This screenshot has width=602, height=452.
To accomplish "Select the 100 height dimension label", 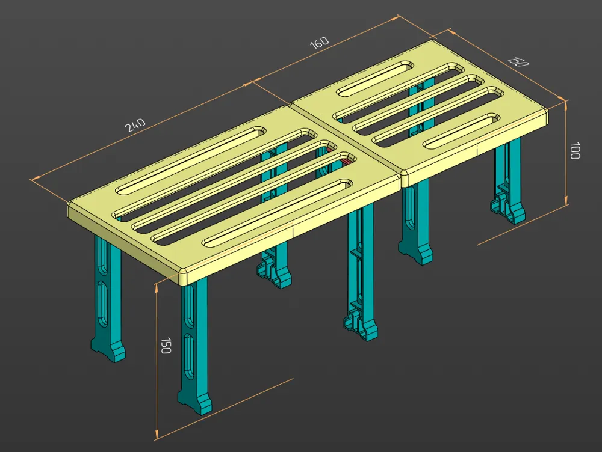I will (x=575, y=151).
